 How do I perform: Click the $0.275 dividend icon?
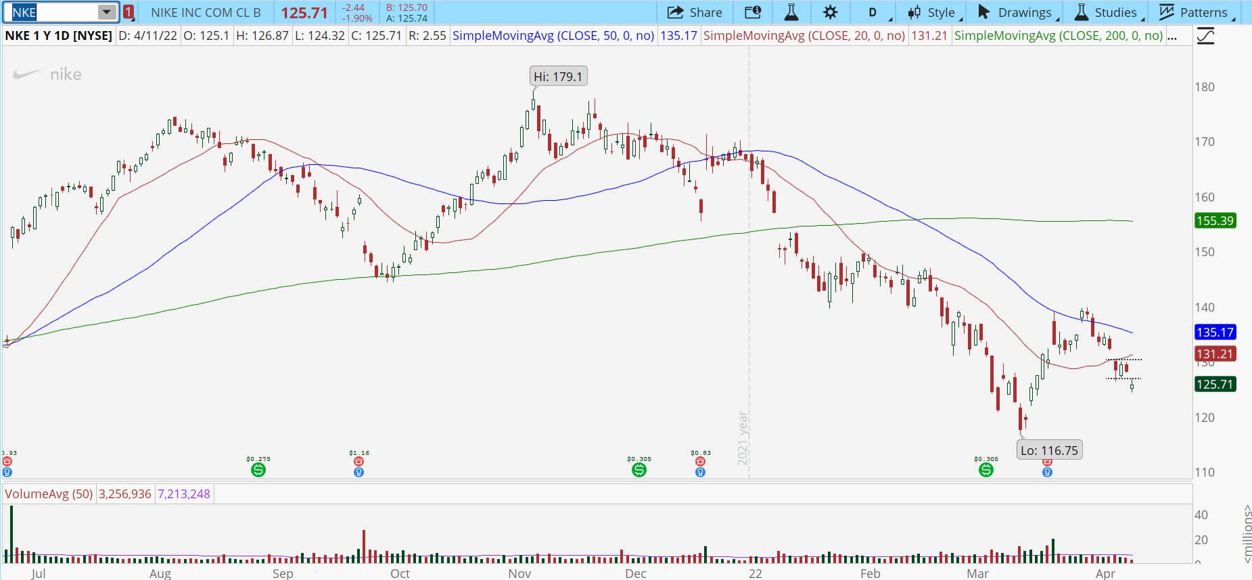click(x=258, y=470)
